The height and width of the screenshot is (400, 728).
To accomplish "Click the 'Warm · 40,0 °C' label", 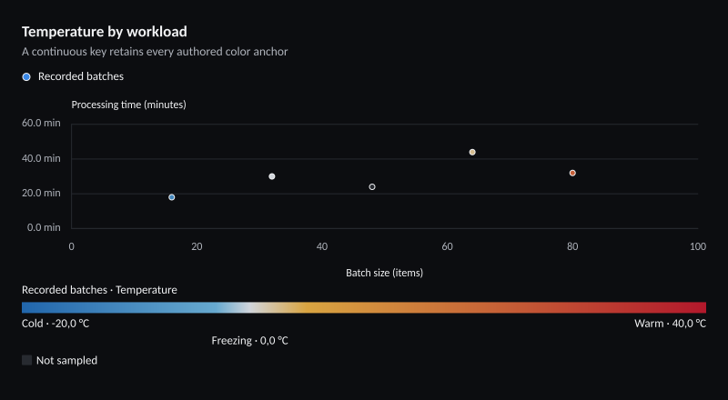I will 671,324.
